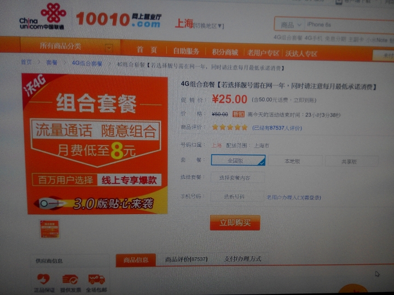Click the search field containing iPhone 6s
394x295 pixels.
pyautogui.click(x=349, y=25)
